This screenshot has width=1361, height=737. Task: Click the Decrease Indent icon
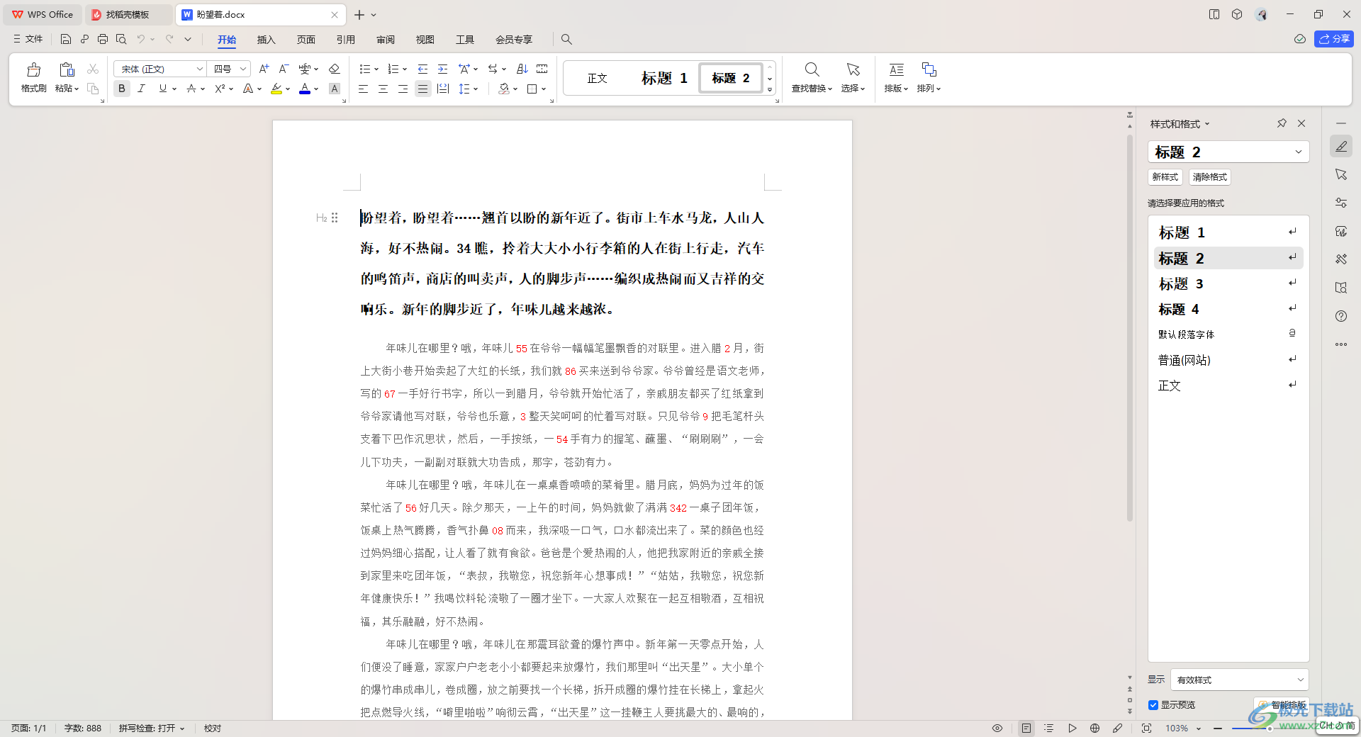tap(422, 69)
